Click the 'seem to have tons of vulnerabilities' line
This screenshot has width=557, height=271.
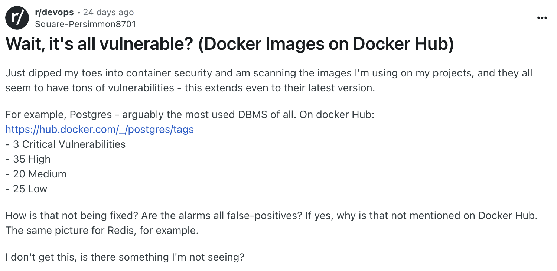(190, 88)
